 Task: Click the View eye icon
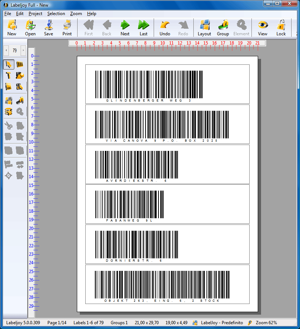(262, 28)
